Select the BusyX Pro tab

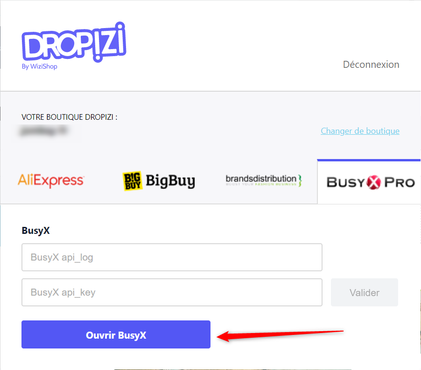(371, 182)
